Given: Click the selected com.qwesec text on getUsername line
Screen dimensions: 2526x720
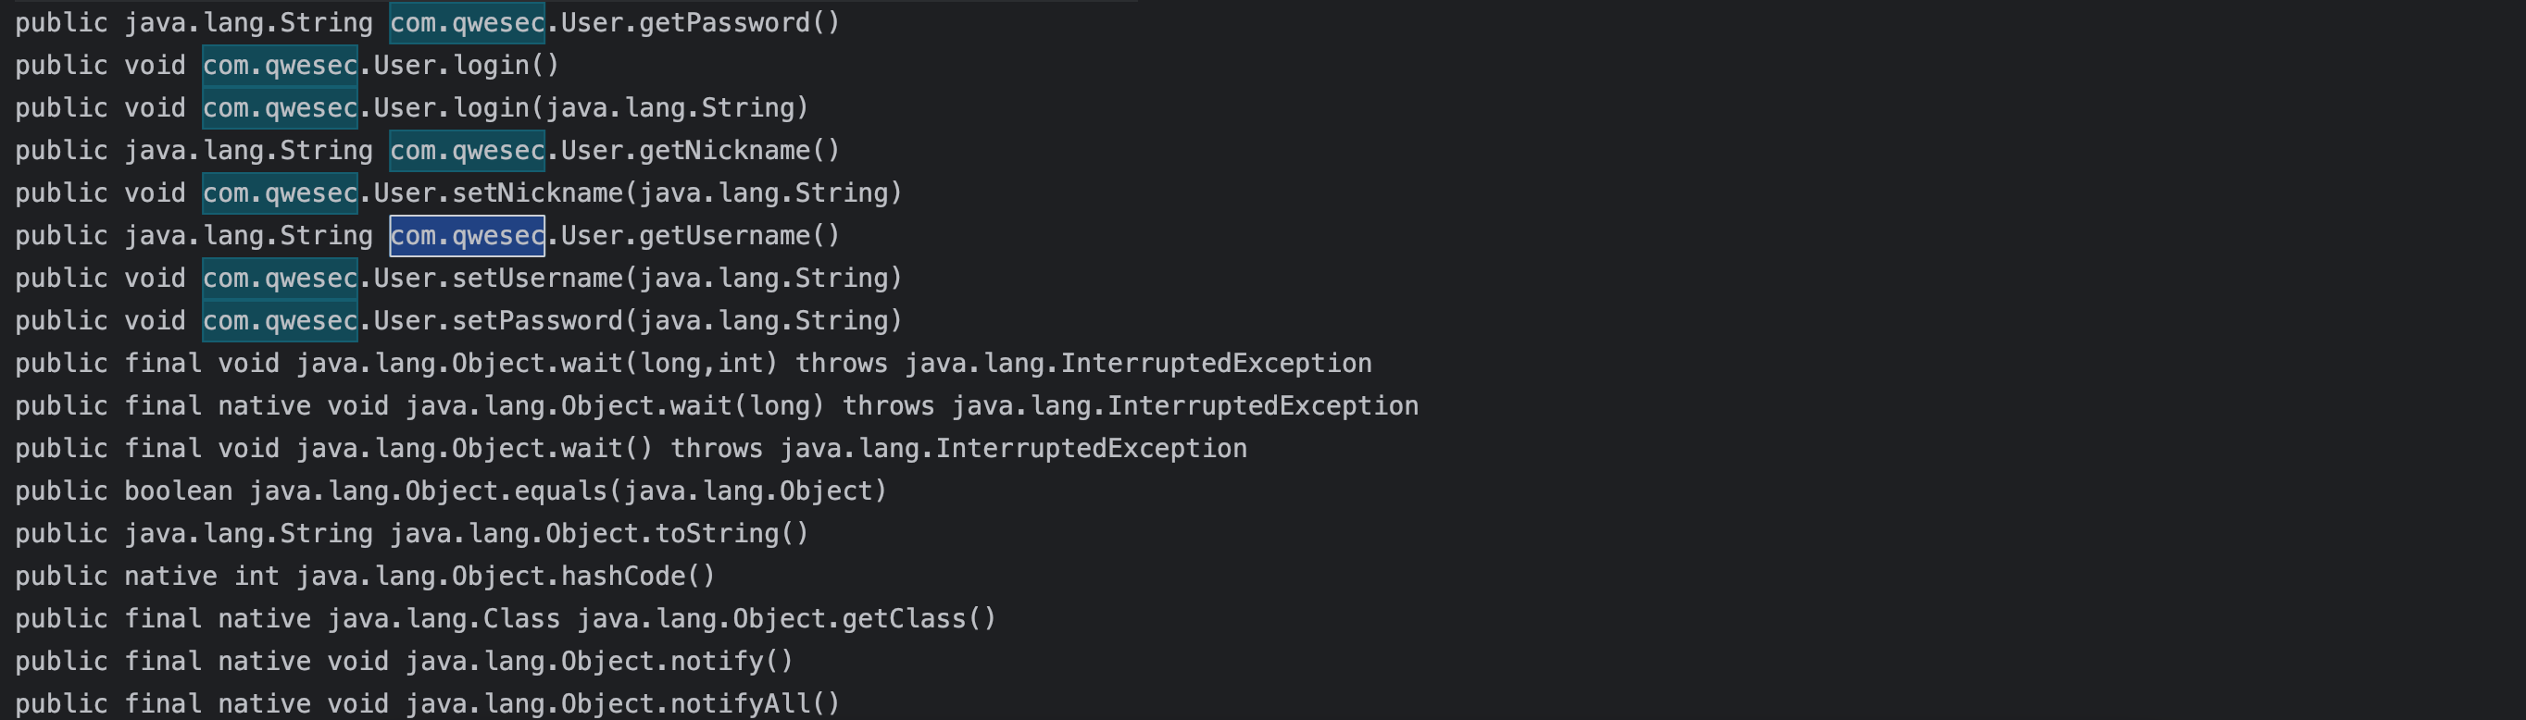Looking at the screenshot, I should click(467, 236).
